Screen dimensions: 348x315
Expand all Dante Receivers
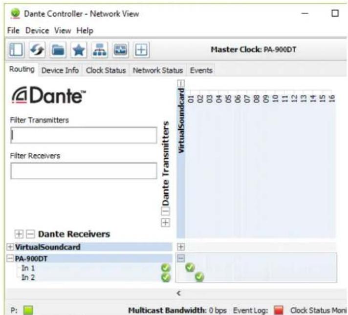pos(19,234)
